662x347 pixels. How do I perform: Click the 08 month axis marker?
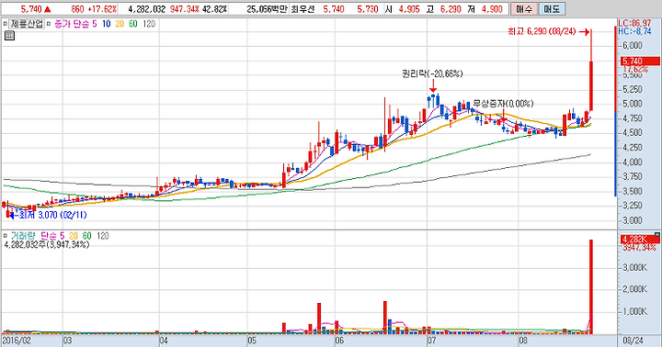tap(523, 341)
